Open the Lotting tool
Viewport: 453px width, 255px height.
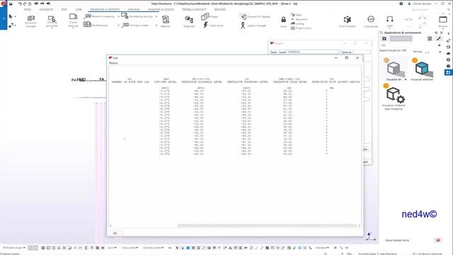point(297,23)
